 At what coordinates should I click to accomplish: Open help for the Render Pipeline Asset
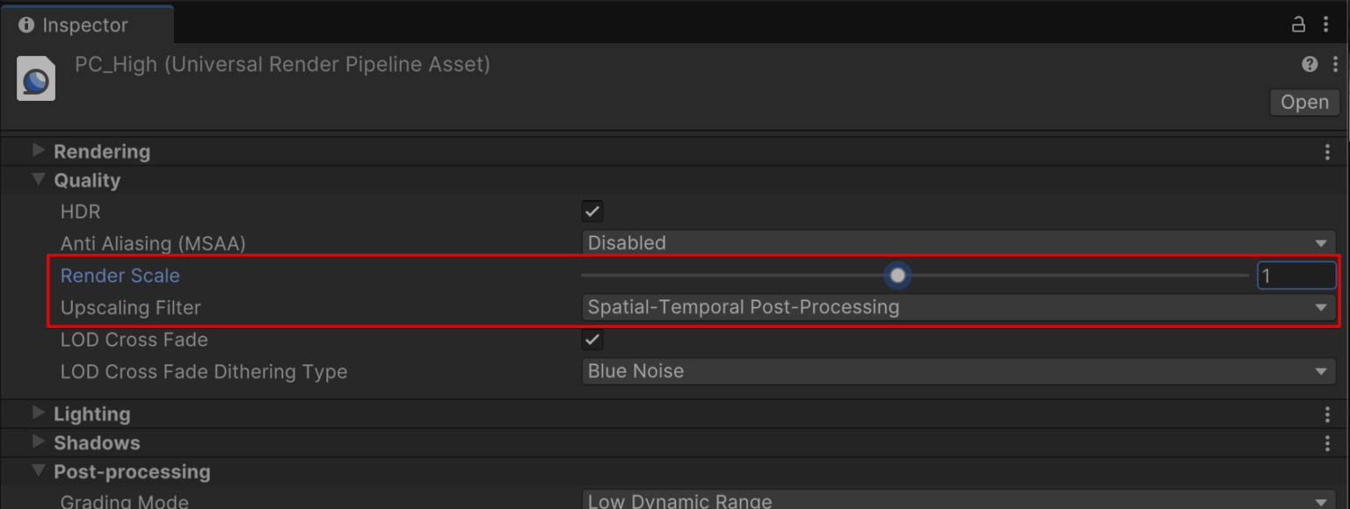tap(1309, 63)
